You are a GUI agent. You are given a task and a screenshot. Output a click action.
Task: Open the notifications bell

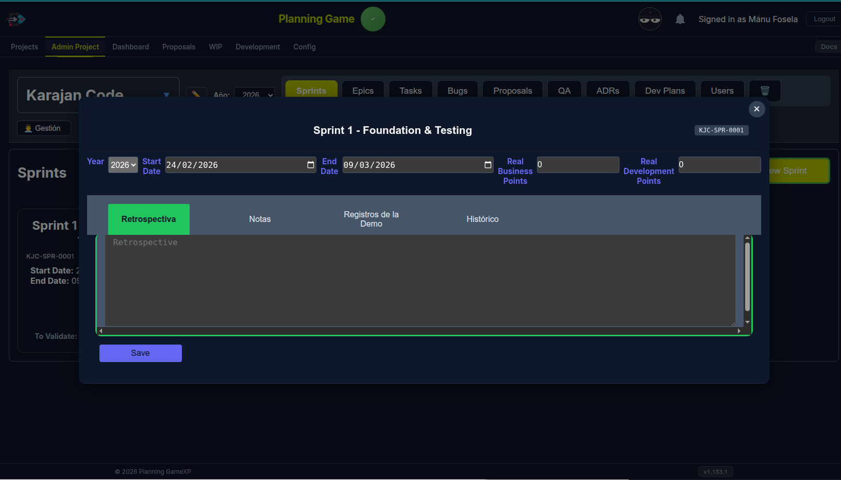click(x=680, y=19)
